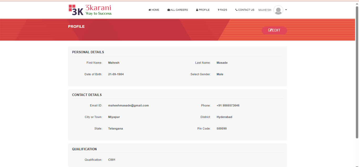This screenshot has height=167, width=359.
Task: Expand the caret arrow next to avatar
Action: pyautogui.click(x=286, y=10)
